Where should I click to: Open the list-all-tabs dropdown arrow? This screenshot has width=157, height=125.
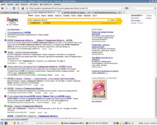155,12
